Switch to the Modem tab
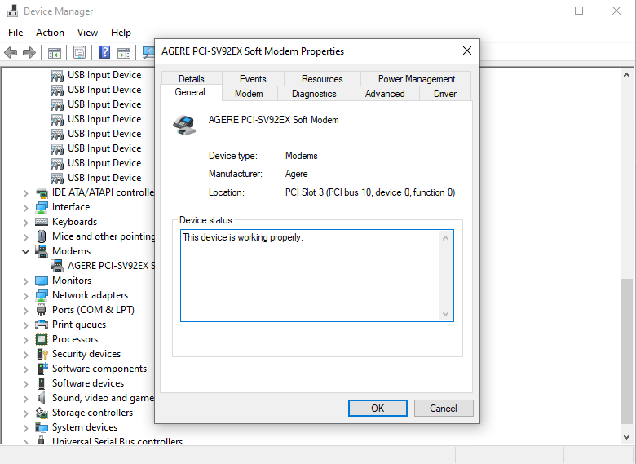 click(249, 94)
